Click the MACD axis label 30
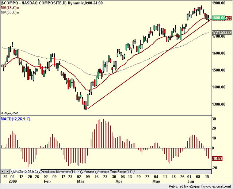Image resolution: width=233 pixels, height=189 pixels. point(214,119)
